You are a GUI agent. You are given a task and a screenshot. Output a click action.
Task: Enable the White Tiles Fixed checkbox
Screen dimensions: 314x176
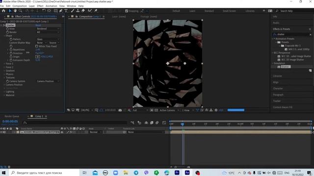coord(37,46)
